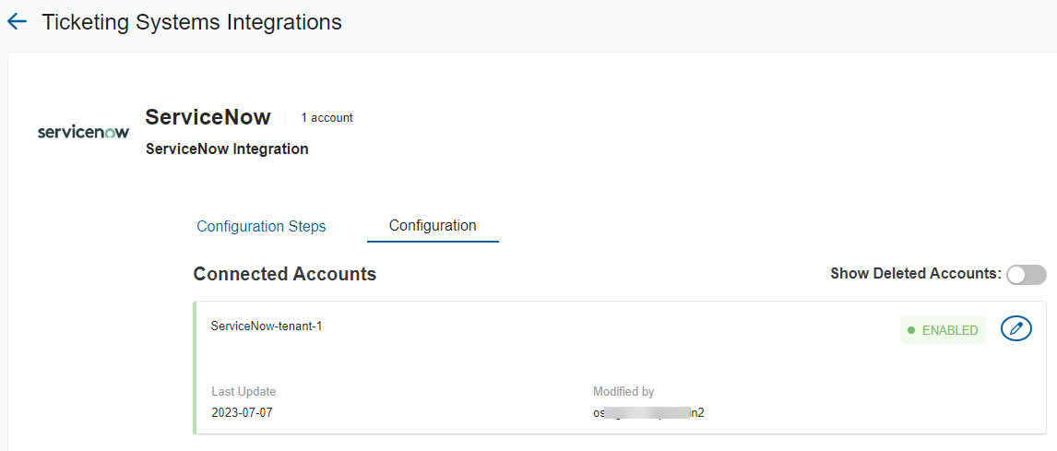1057x451 pixels.
Task: Click the Ticketing Systems Integrations title
Action: [192, 21]
